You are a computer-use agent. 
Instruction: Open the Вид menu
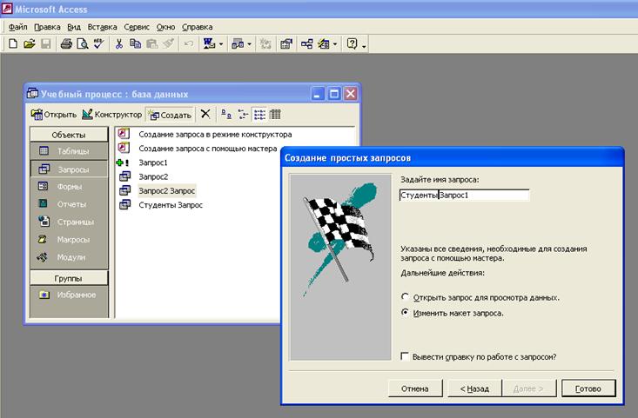coord(74,27)
